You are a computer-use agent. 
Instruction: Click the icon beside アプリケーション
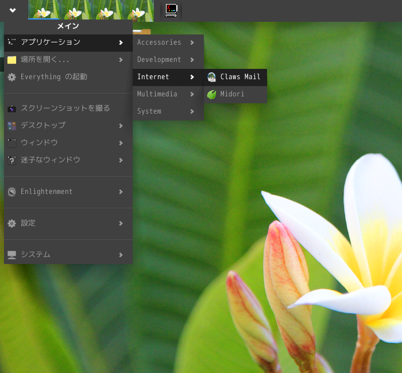tap(12, 42)
